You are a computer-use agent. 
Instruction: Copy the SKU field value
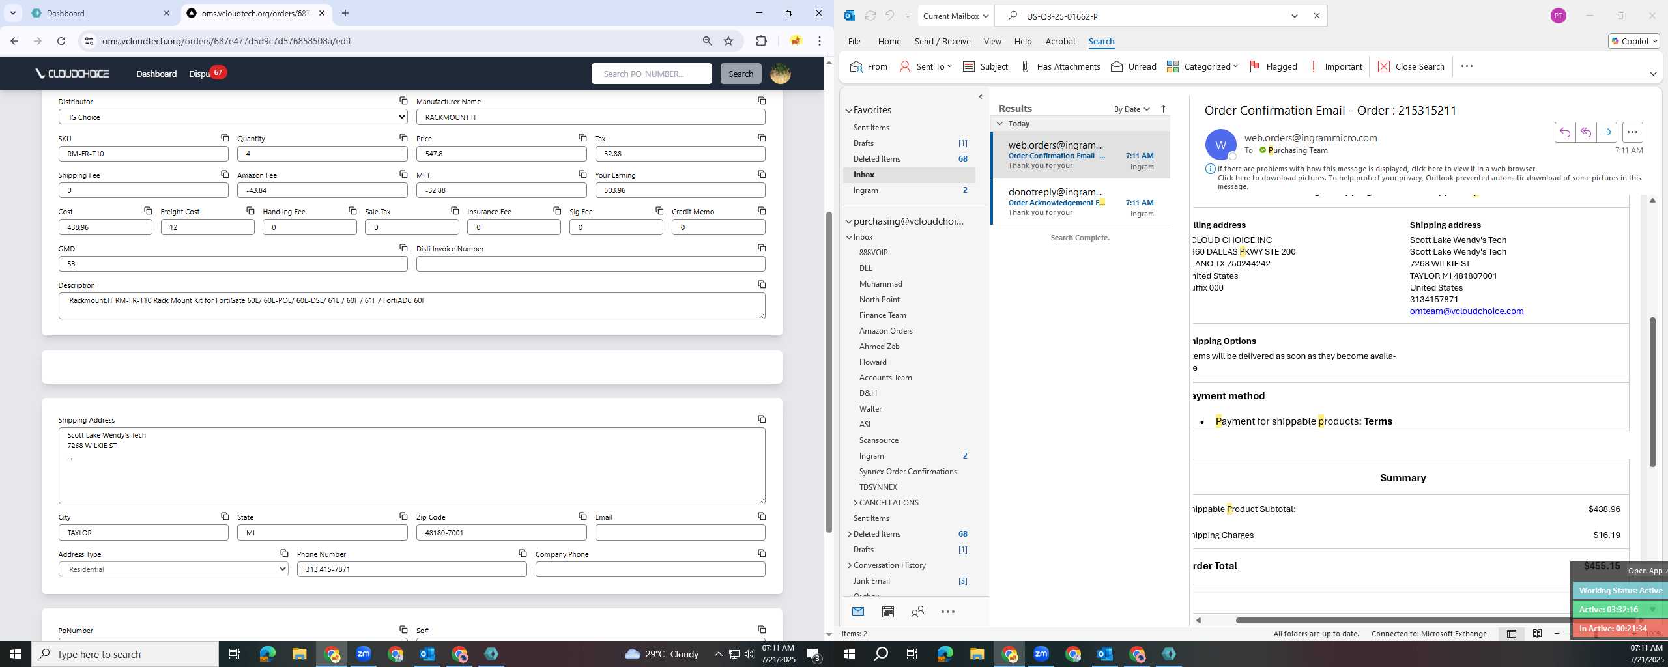point(225,137)
